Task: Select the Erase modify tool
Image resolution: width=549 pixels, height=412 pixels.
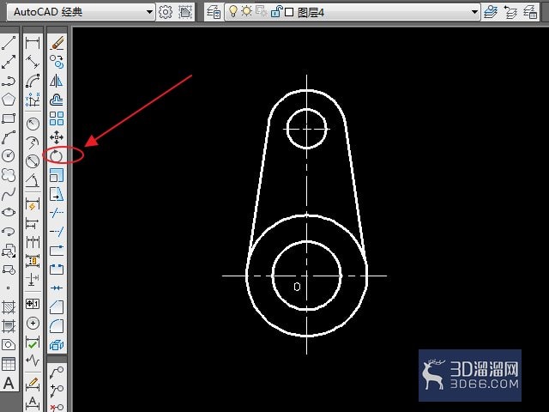Action: coord(57,43)
